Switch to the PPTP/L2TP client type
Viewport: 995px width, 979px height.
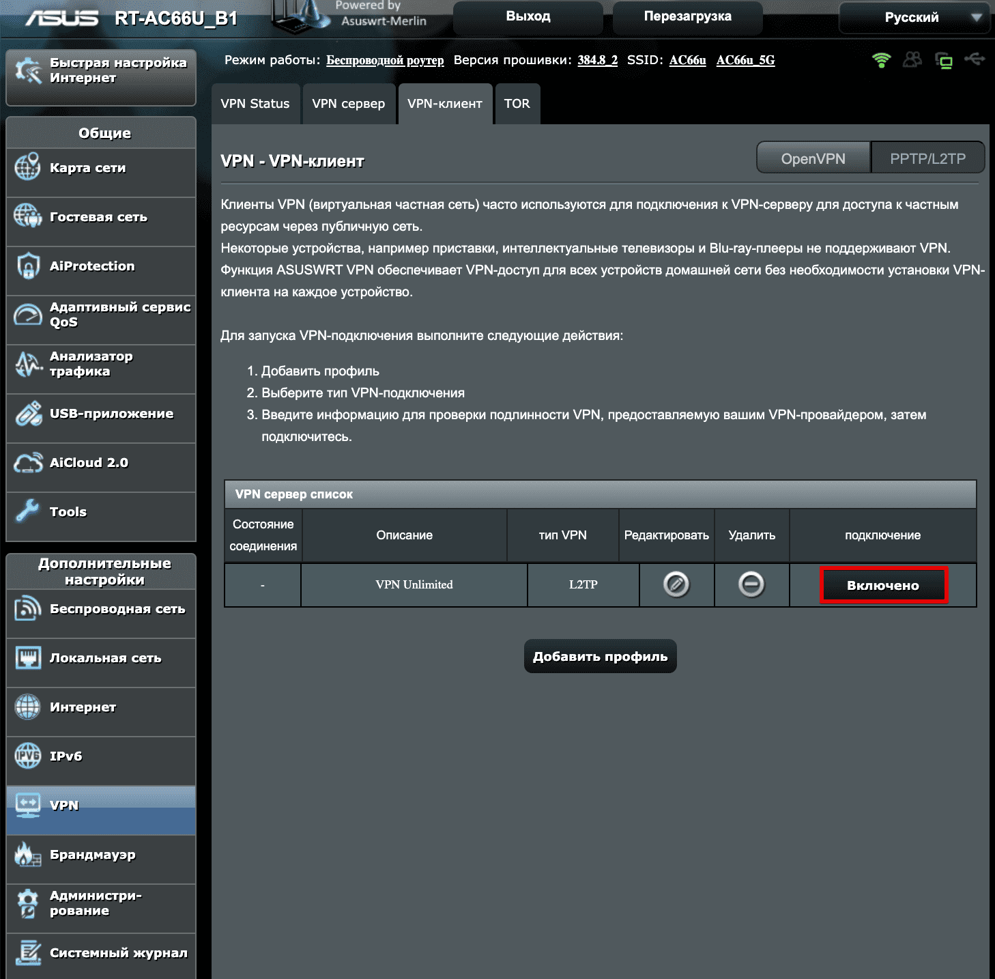pos(927,158)
